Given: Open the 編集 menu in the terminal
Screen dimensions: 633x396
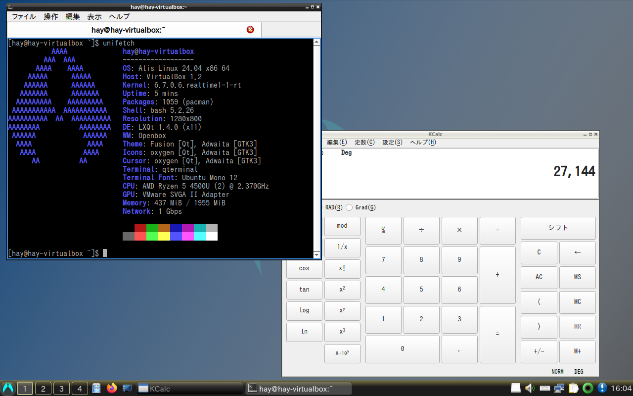Looking at the screenshot, I should (73, 16).
